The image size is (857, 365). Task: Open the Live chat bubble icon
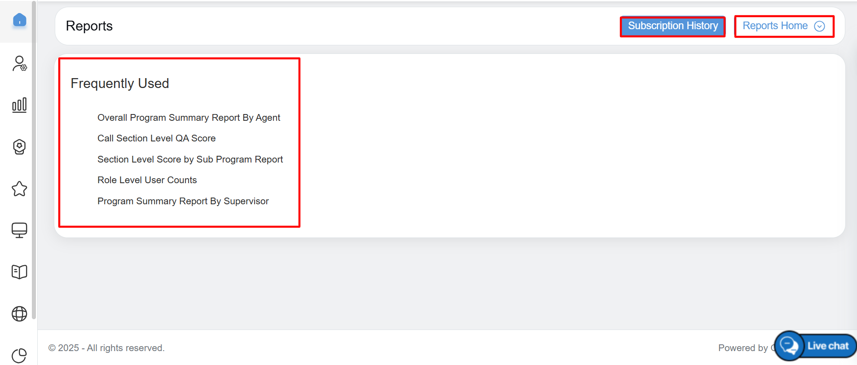click(789, 346)
